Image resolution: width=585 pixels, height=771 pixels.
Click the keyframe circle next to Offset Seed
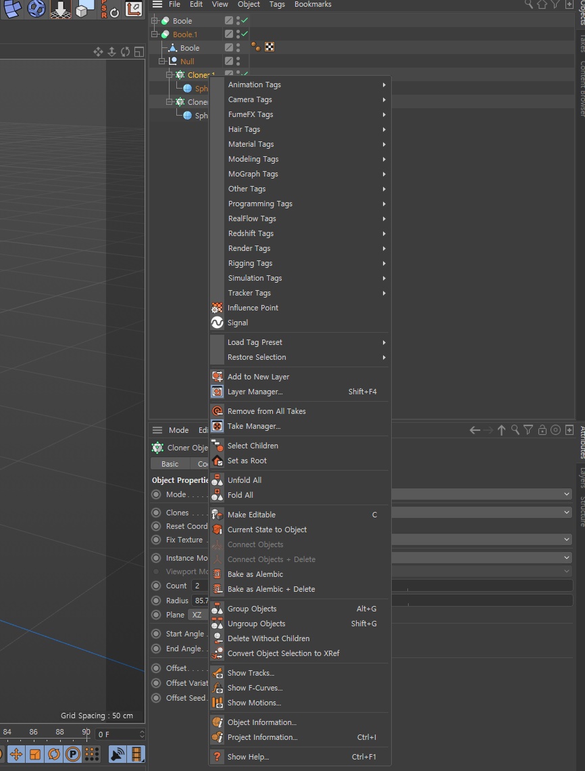(156, 698)
